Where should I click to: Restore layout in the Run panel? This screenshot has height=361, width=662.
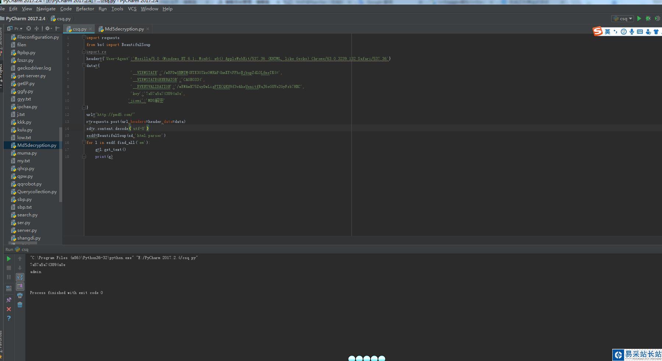(9, 288)
